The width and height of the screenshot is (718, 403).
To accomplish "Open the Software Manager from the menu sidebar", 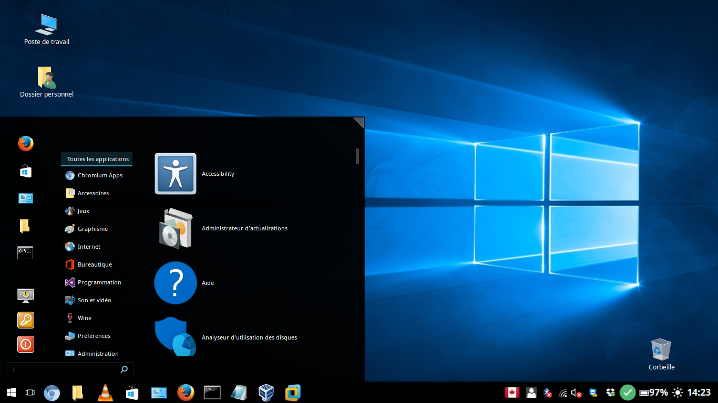I will (x=25, y=172).
